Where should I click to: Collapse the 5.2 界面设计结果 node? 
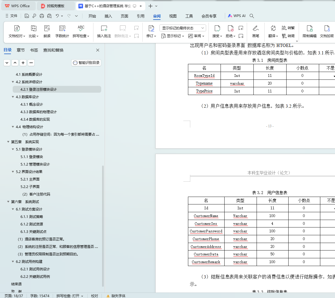click(x=13, y=172)
